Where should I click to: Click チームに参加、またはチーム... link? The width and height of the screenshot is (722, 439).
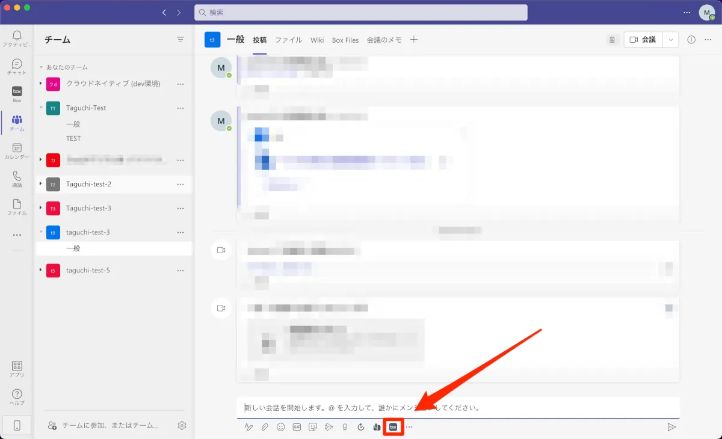pos(110,425)
